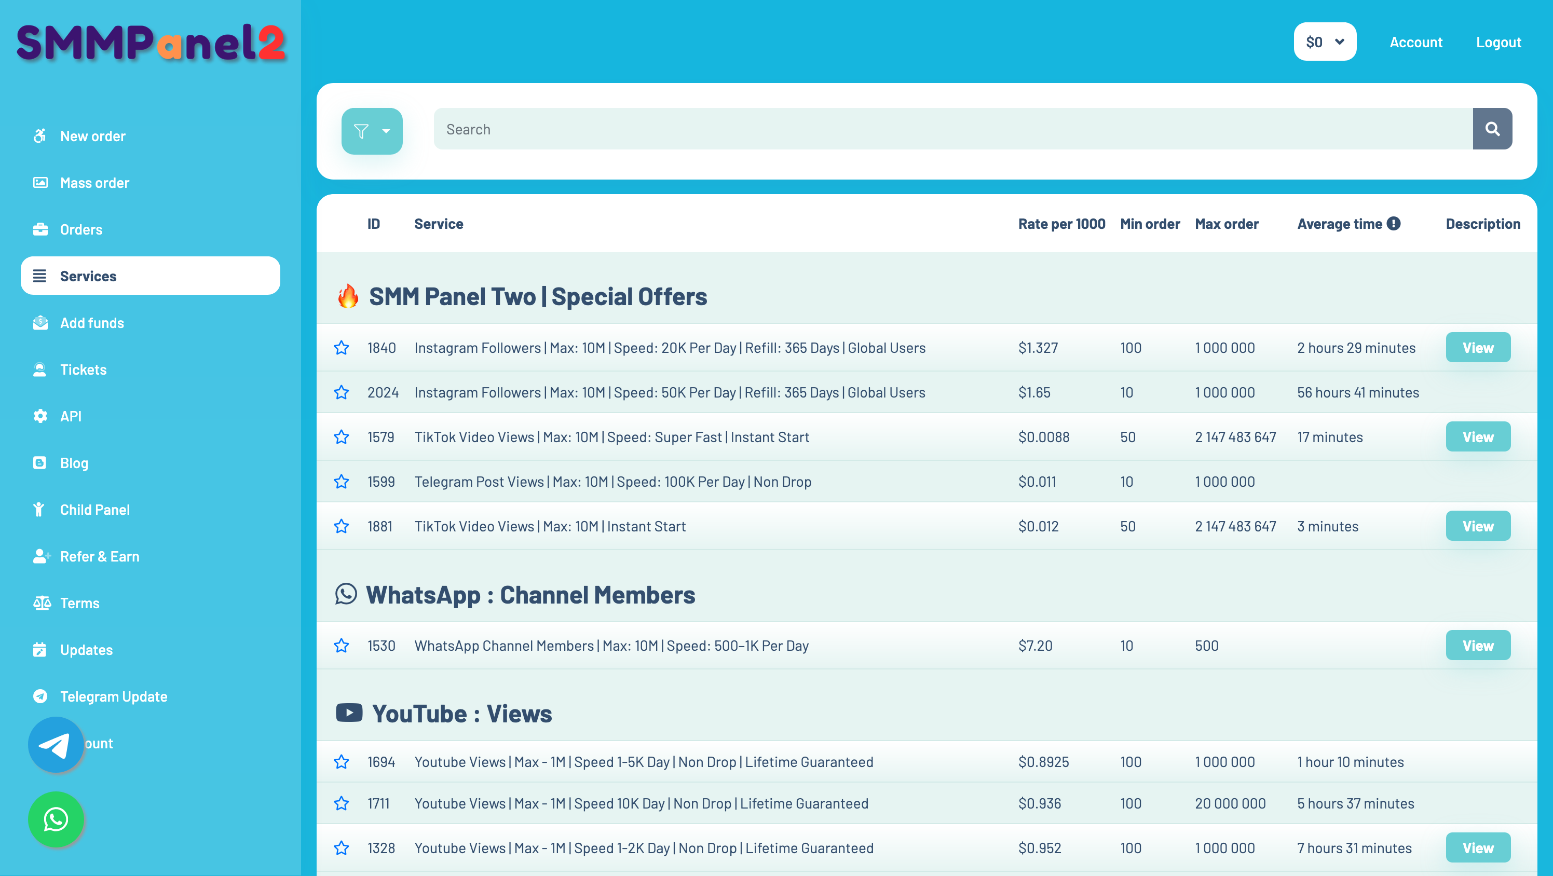View description for TikTok service 1881

pos(1477,526)
